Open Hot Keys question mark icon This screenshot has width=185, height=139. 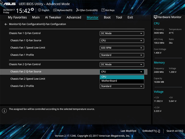coord(103,10)
